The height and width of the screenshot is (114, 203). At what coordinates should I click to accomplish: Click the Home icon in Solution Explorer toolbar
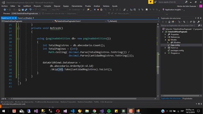coord(169,22)
